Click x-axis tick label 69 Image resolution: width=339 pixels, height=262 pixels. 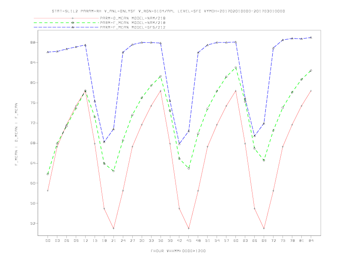tap(264, 241)
